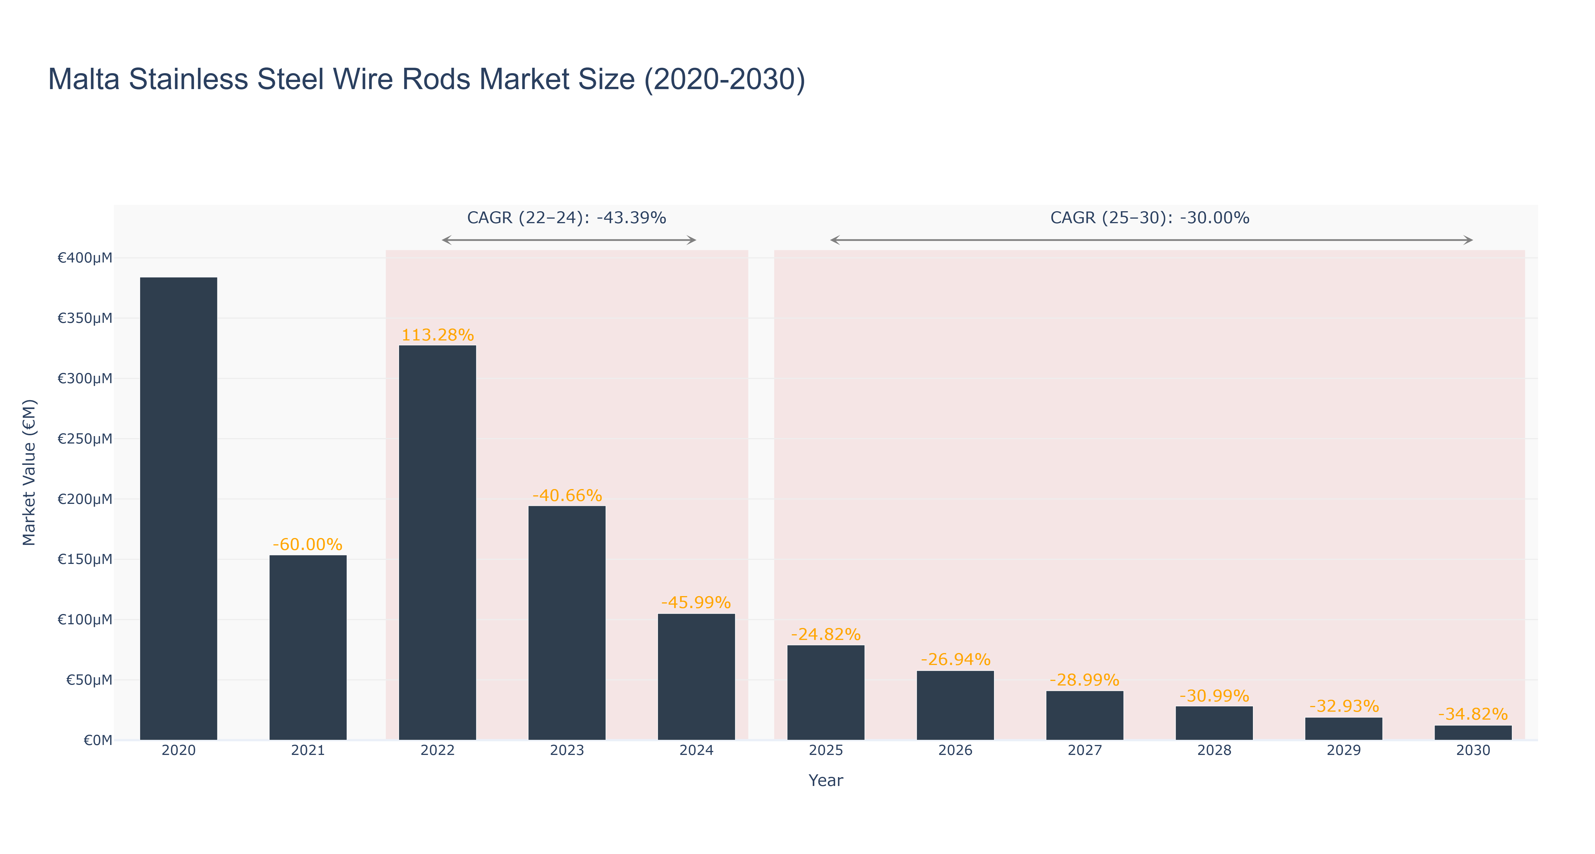
Task: Click the '€150µM' y-axis tick label
Action: (85, 559)
